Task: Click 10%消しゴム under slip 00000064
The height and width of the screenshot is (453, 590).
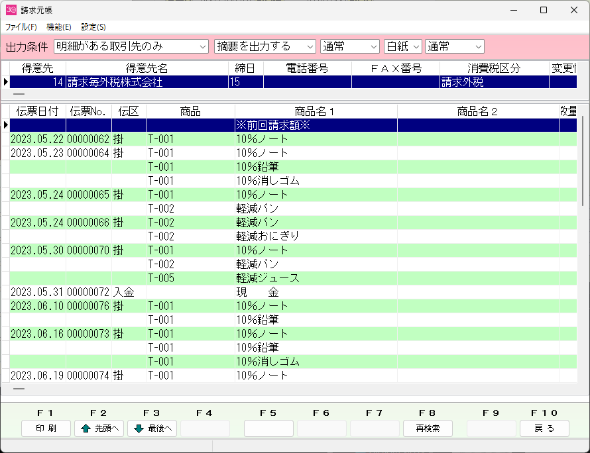Action: [x=316, y=181]
